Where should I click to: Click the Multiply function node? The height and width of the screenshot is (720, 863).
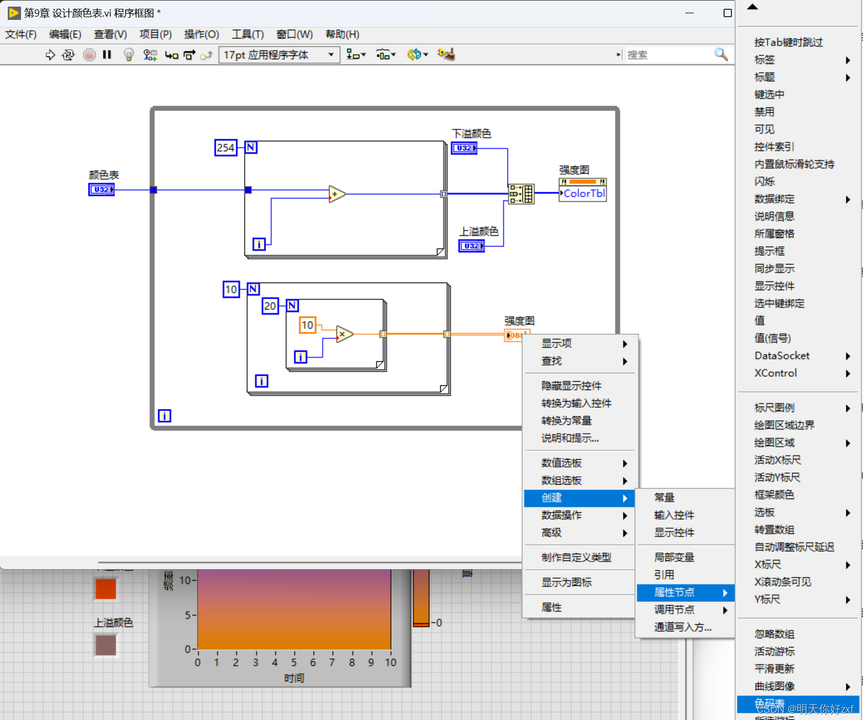click(x=344, y=334)
